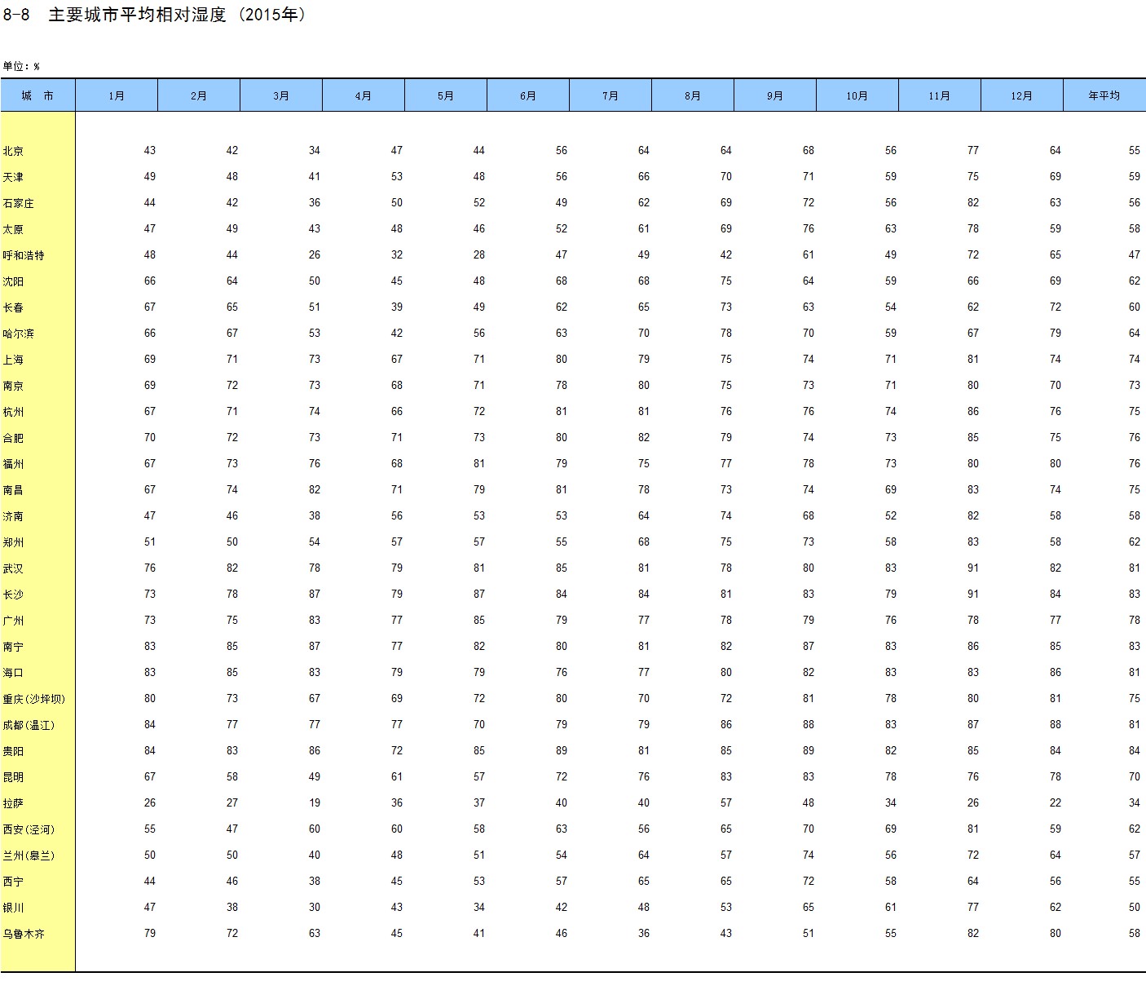Screen dimensions: 1146x999
Task: Click 成都 September humidity value 88
Action: 809,724
